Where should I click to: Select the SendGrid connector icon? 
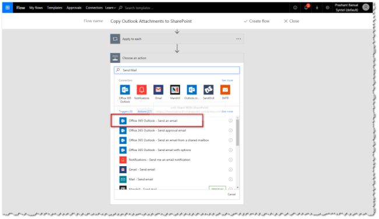click(208, 90)
